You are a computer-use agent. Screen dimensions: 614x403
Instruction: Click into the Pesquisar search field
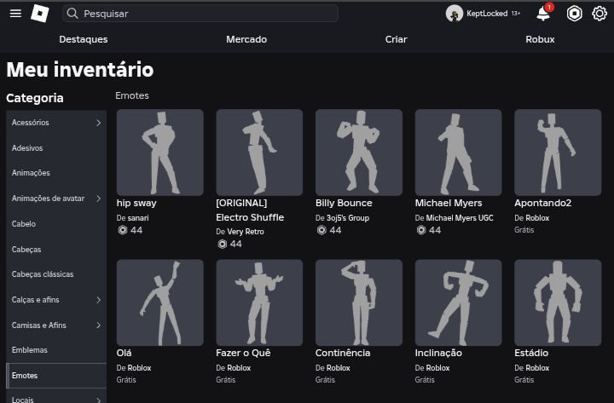coord(205,14)
